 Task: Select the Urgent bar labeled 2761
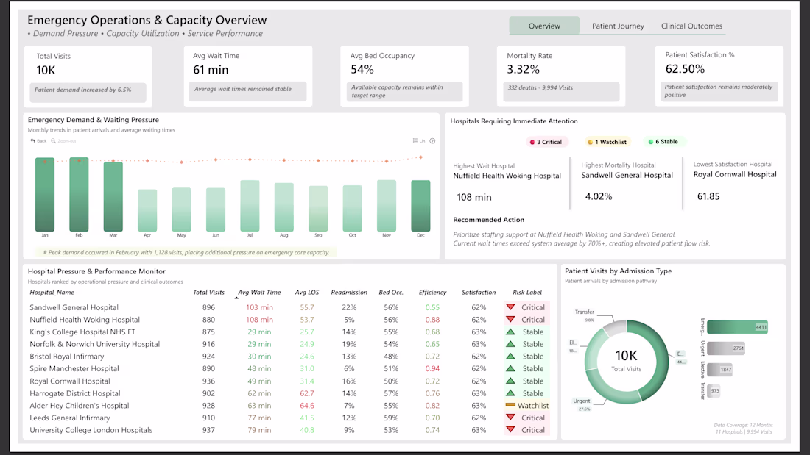pyautogui.click(x=726, y=348)
